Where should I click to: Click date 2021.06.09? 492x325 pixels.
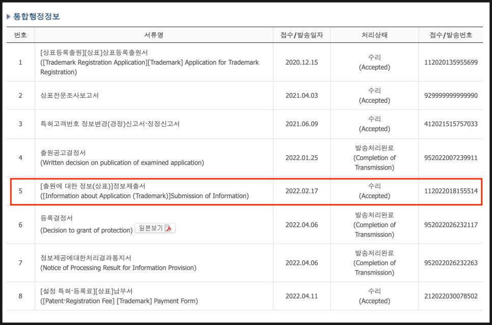click(302, 124)
